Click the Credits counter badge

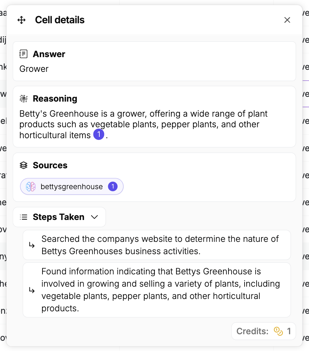[x=263, y=331]
